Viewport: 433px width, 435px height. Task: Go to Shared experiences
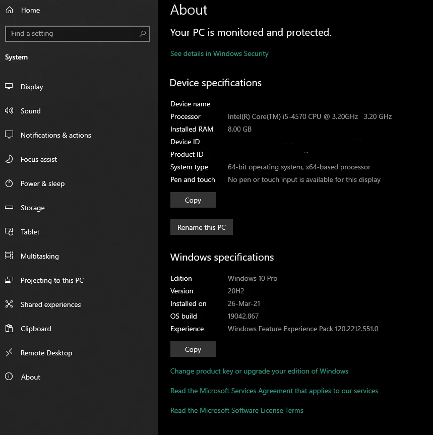(51, 304)
